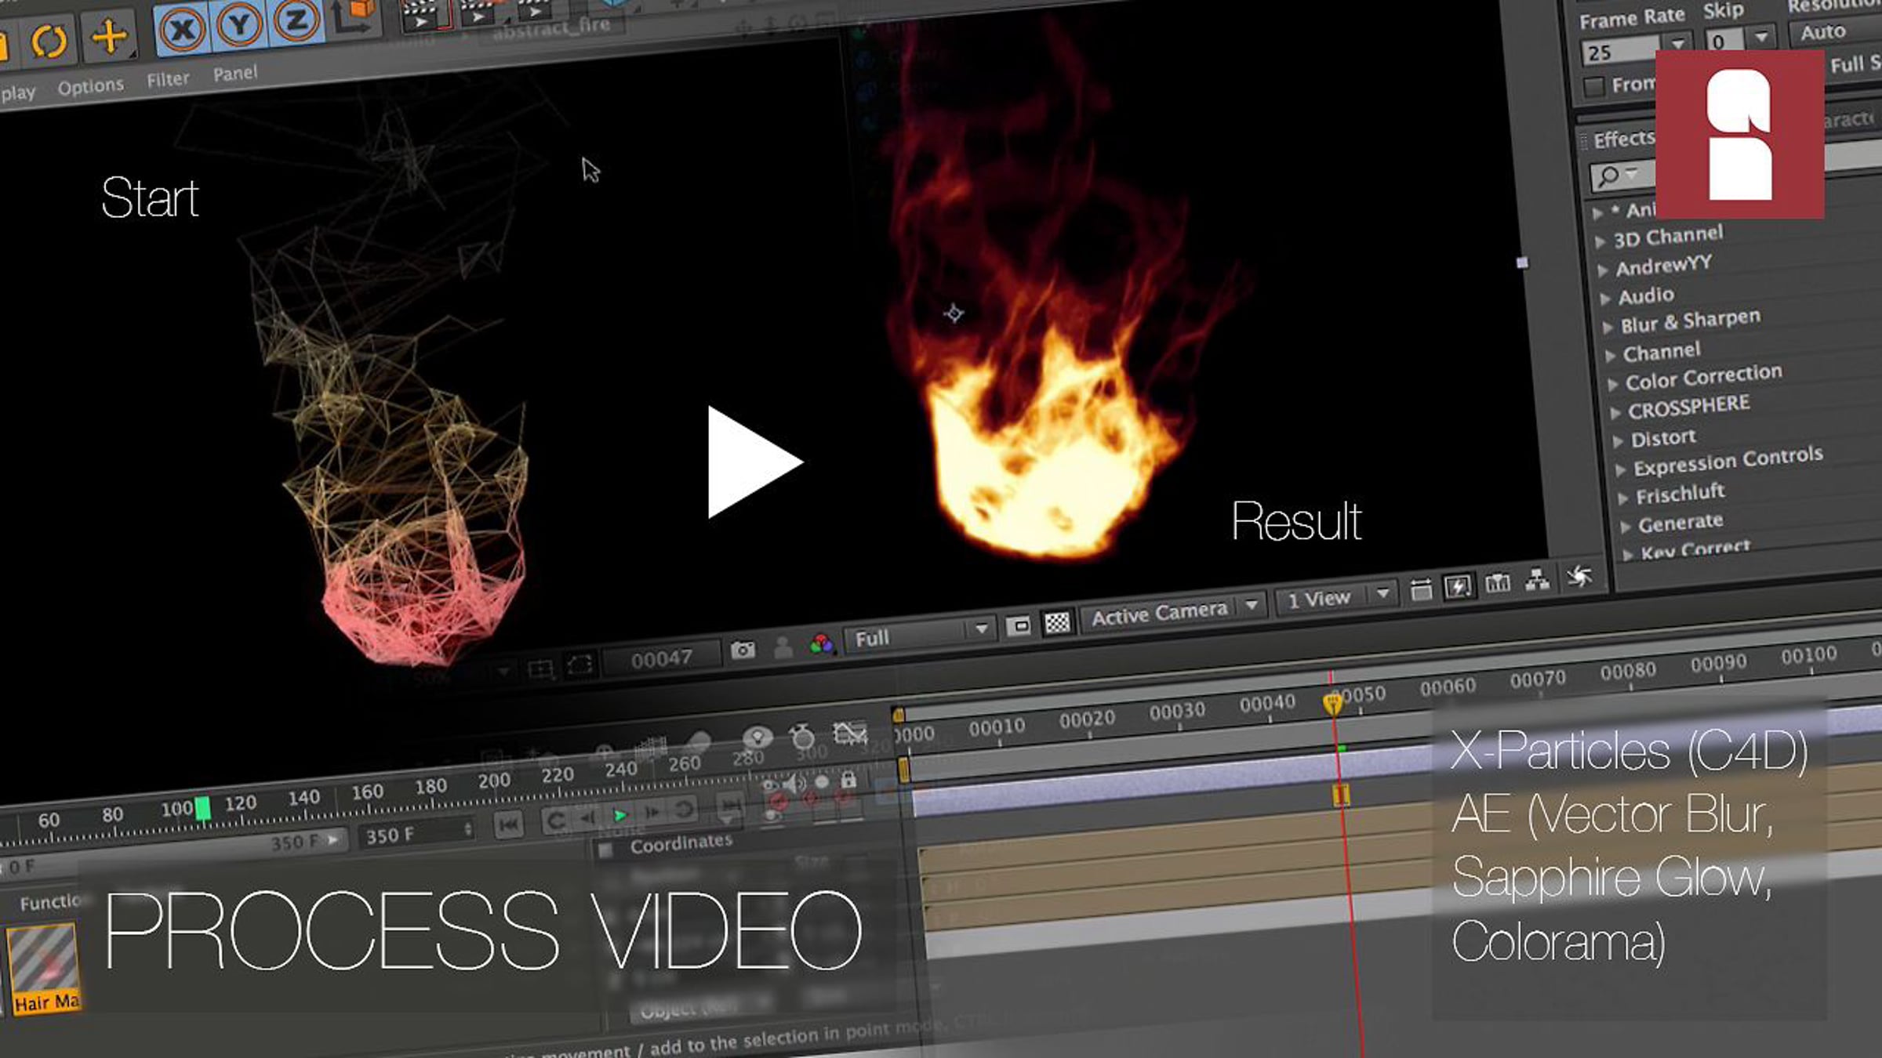
Task: Click the green play forward button
Action: 619,816
